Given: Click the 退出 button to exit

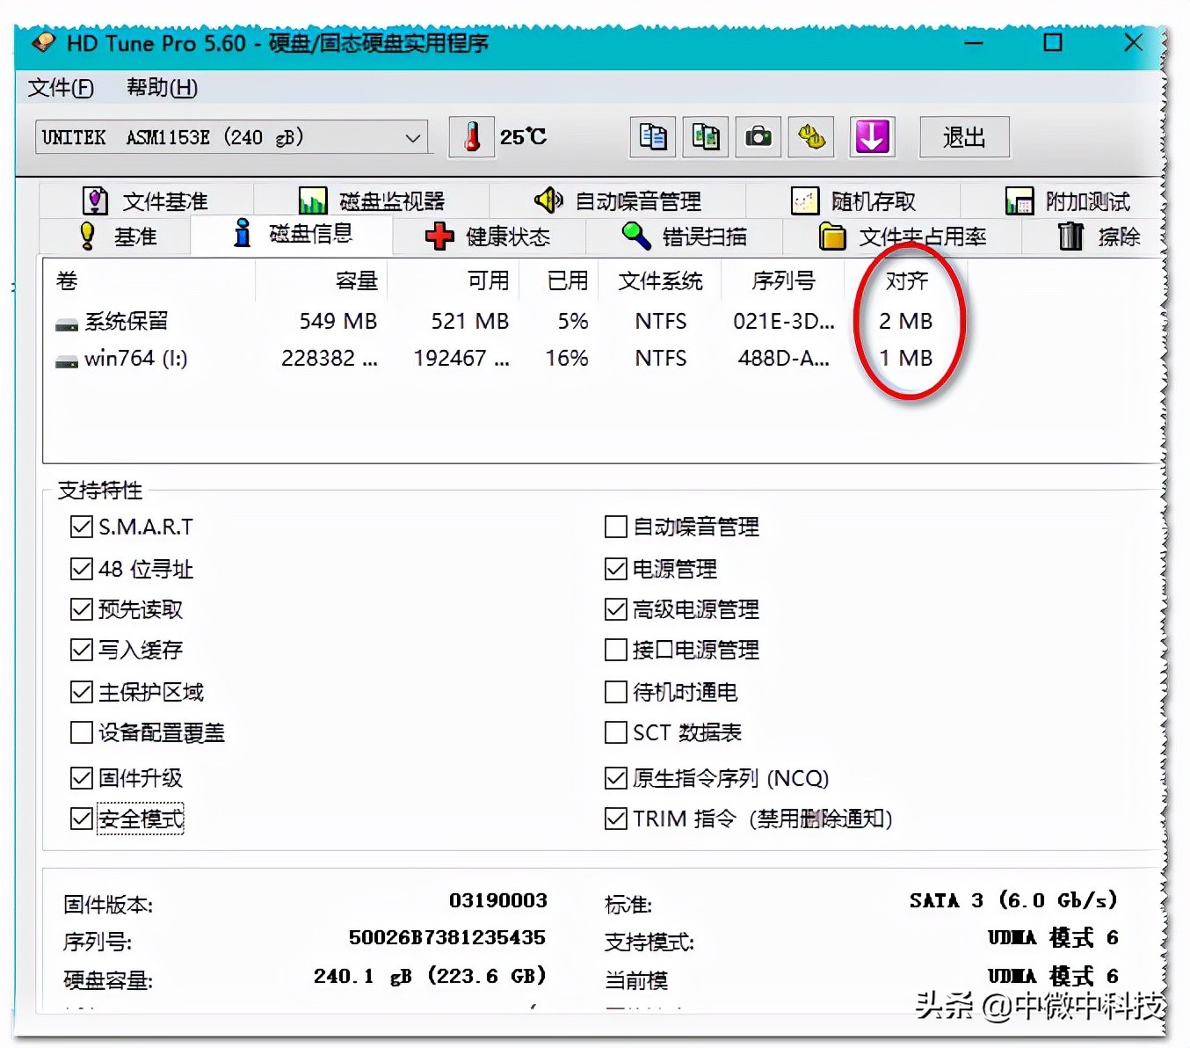Looking at the screenshot, I should [964, 136].
